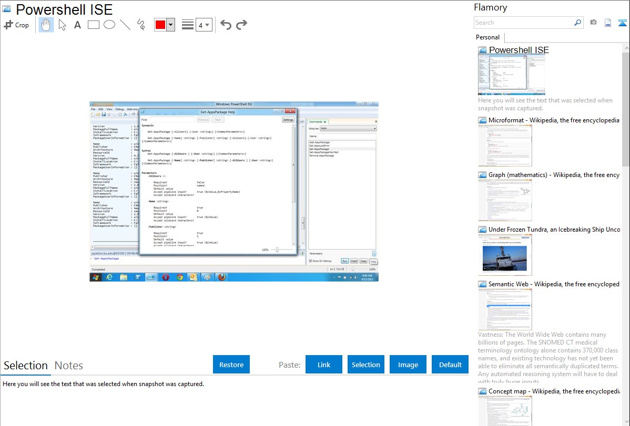Click the document page icon
630x426 pixels.
pyautogui.click(x=608, y=23)
